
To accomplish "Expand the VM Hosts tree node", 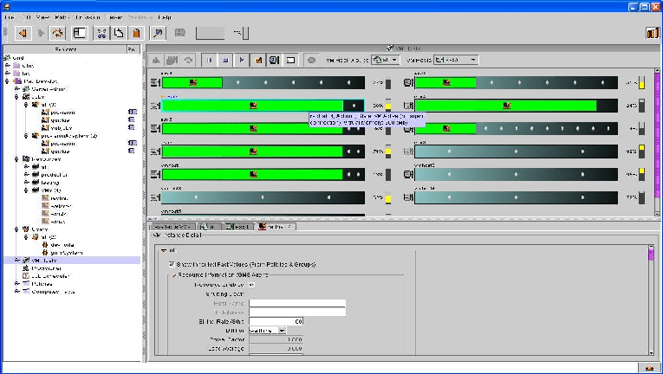I will pos(16,261).
